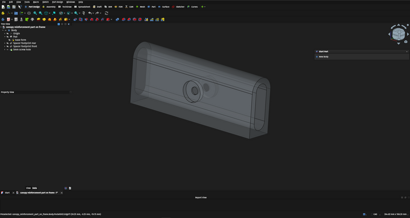Open the Part Design menu
The height and width of the screenshot is (218, 410).
(x=57, y=2)
